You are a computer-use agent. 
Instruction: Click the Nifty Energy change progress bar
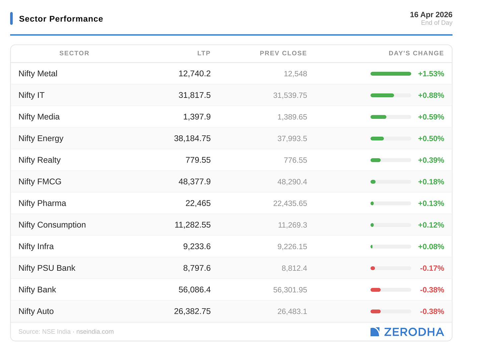(391, 138)
